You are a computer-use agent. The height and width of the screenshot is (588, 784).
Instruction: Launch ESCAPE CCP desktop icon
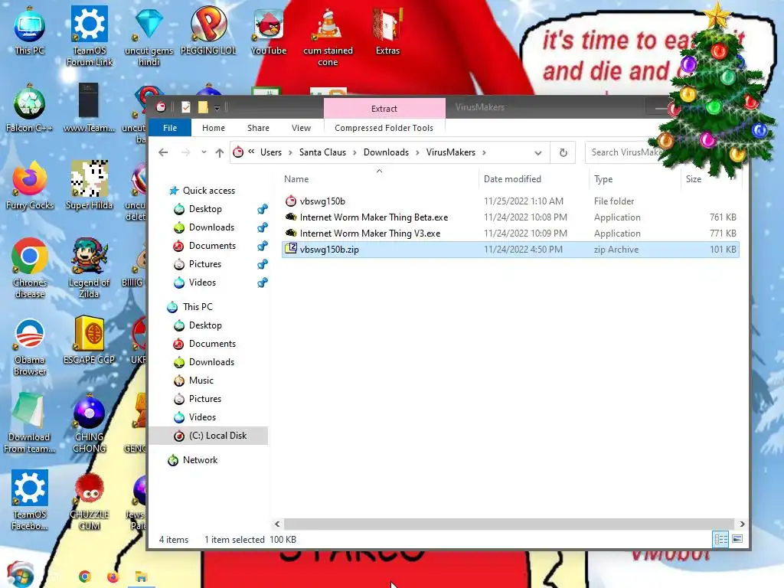89,340
